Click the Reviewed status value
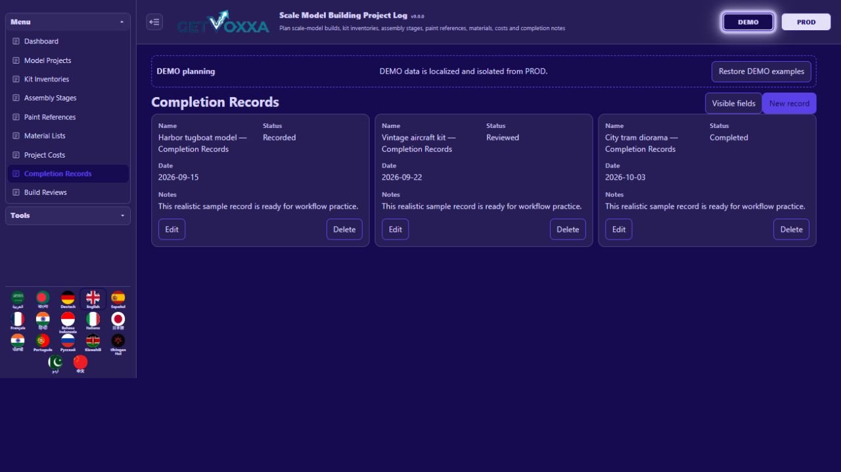 pyautogui.click(x=503, y=138)
